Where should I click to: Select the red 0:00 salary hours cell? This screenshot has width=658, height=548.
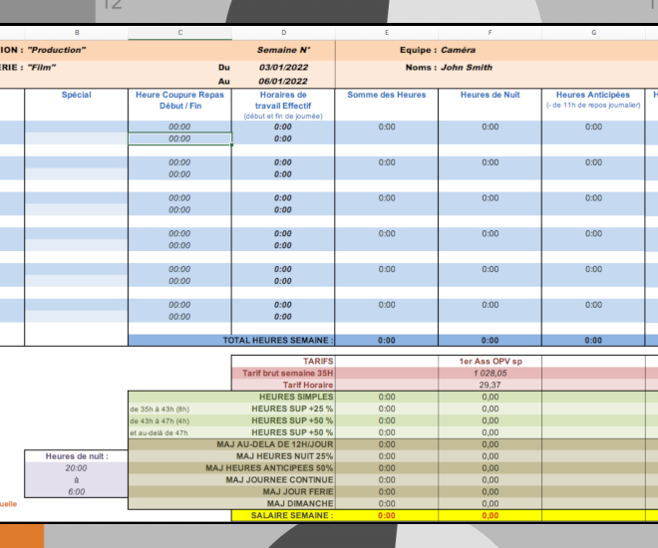[387, 516]
